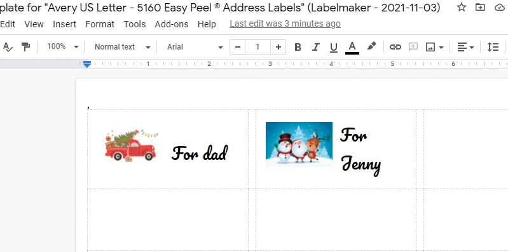Click the document title text
Image resolution: width=508 pixels, height=252 pixels.
[x=220, y=8]
